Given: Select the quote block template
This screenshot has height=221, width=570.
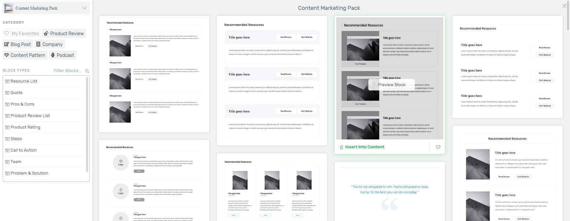Looking at the screenshot, I should [x=389, y=191].
